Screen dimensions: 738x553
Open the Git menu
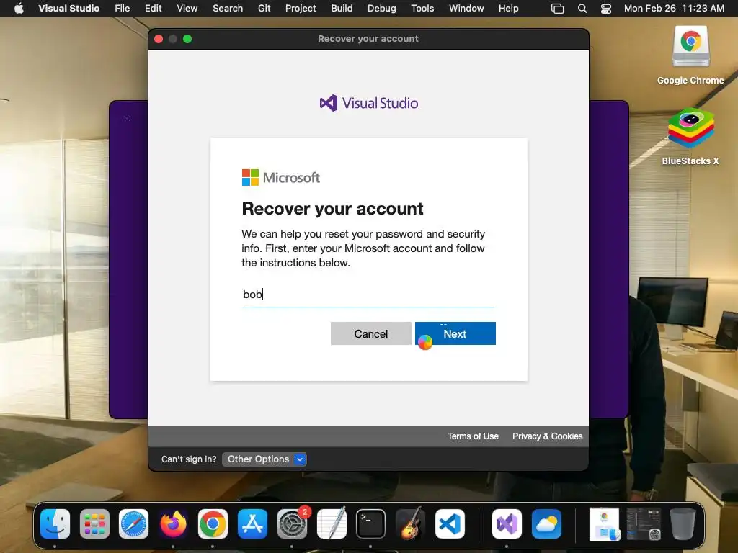tap(264, 8)
